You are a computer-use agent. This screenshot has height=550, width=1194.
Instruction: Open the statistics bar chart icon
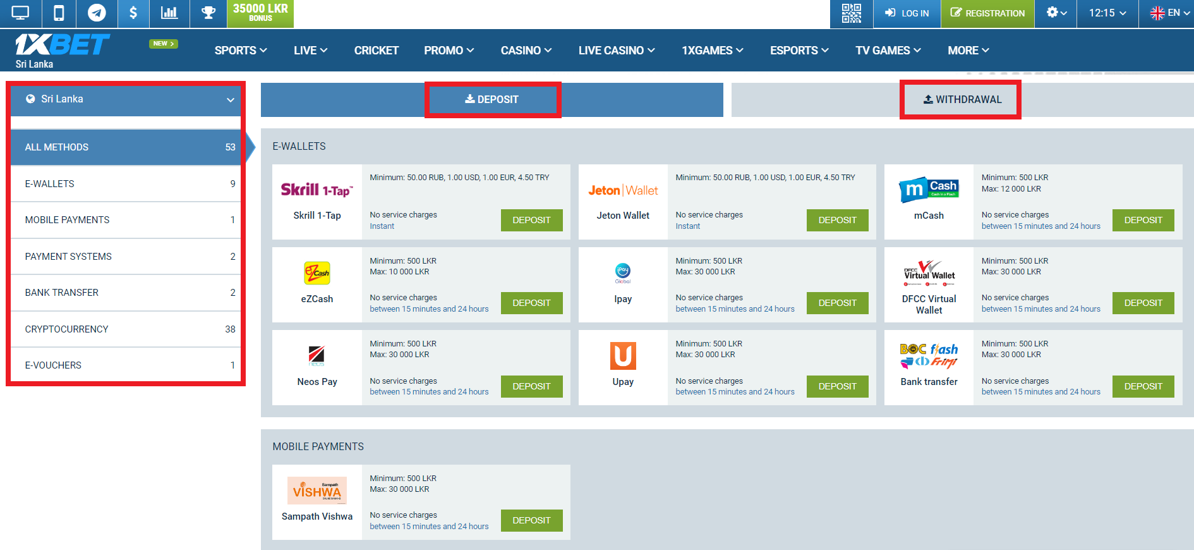(169, 13)
